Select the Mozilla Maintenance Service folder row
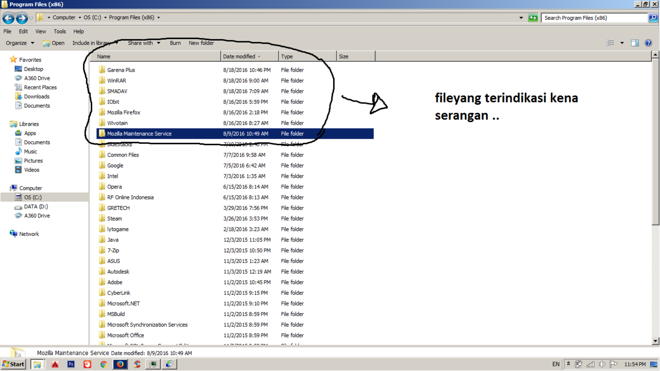Screen dimensions: 660x371 click(235, 133)
